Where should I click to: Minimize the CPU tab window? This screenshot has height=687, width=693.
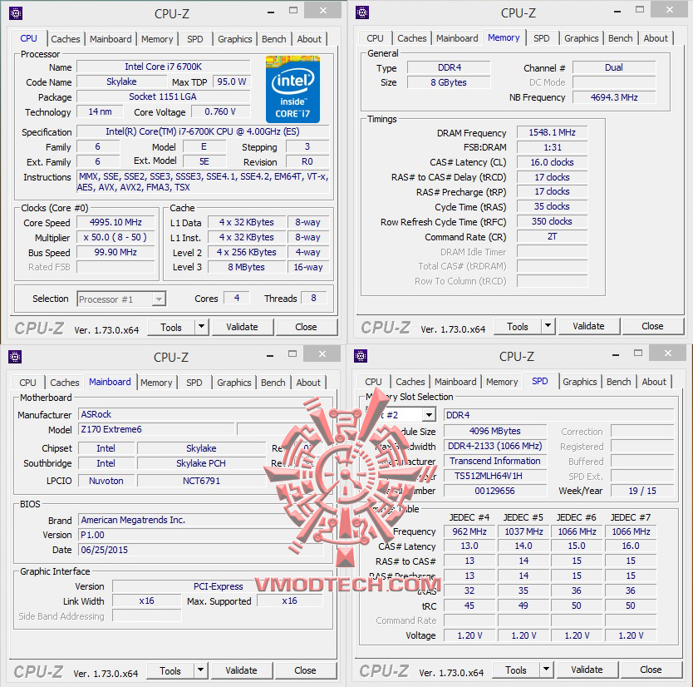pyautogui.click(x=271, y=12)
